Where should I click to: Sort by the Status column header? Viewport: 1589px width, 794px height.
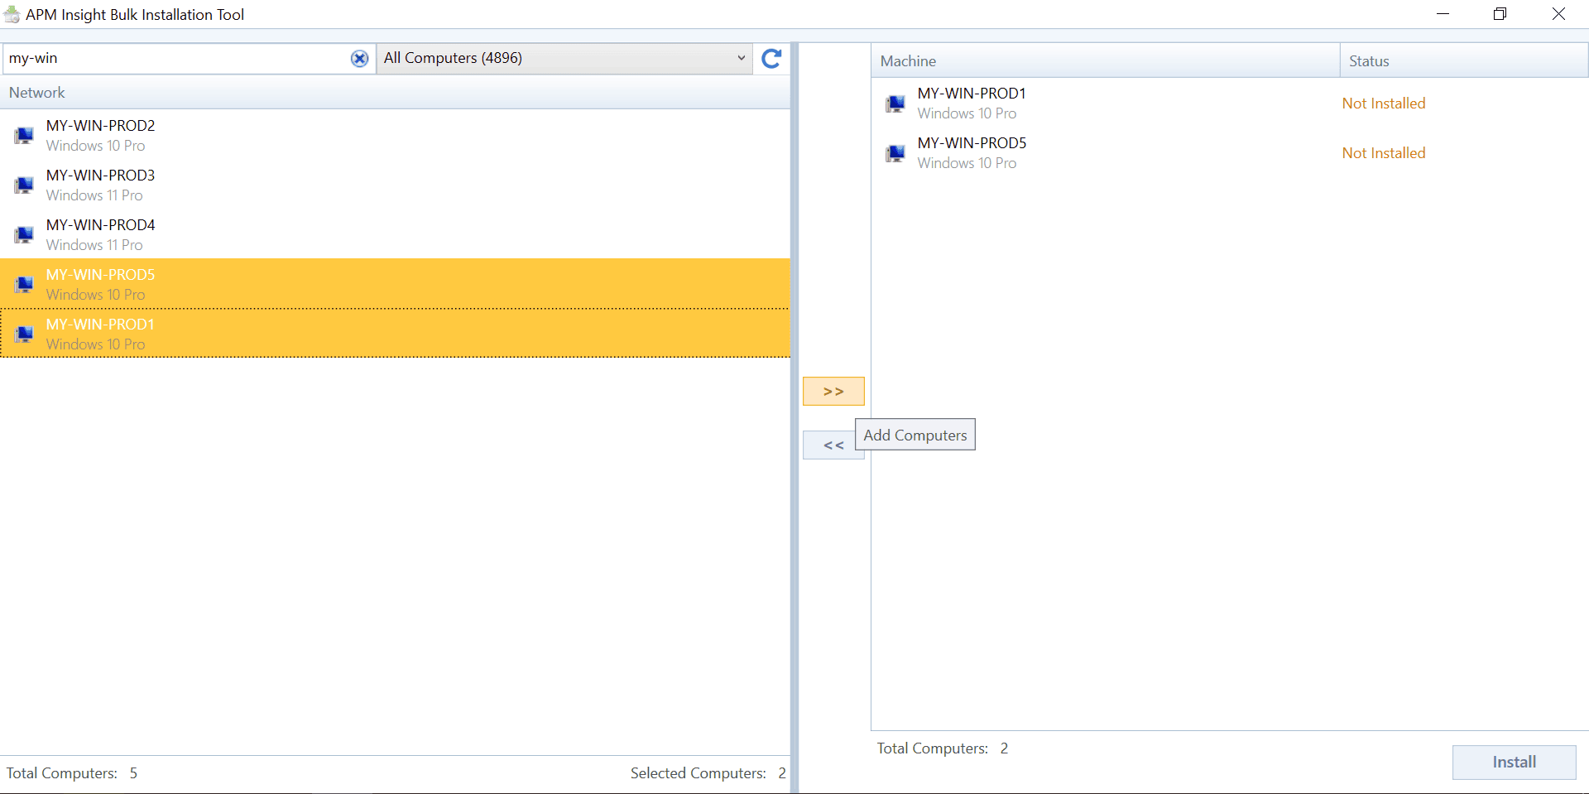pyautogui.click(x=1464, y=61)
